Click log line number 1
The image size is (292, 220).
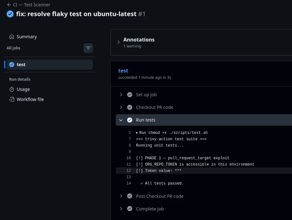tap(130, 133)
